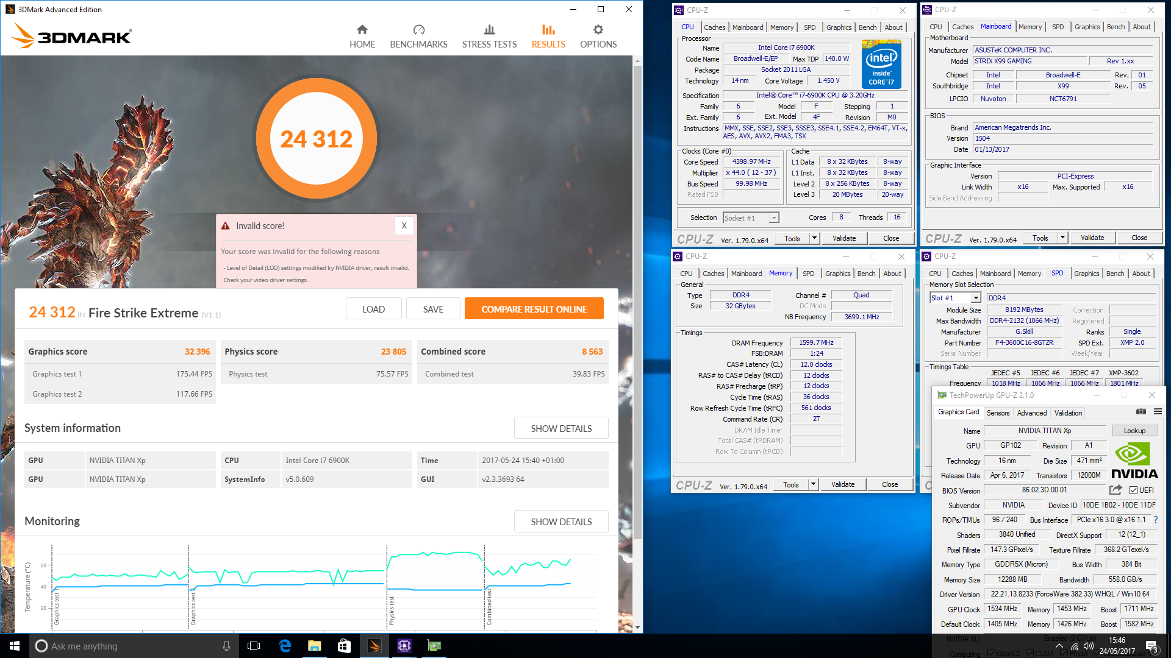
Task: Click the 3DMark scrollbar down arrow
Action: click(x=637, y=628)
